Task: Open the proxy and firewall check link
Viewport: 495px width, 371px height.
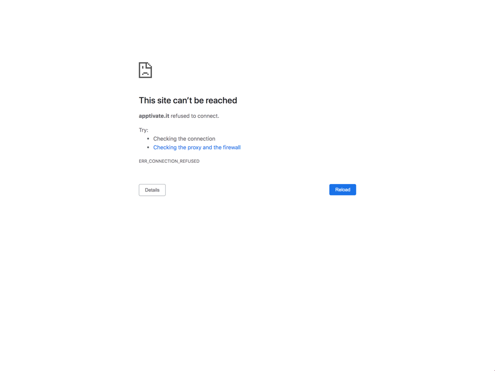Action: pos(197,147)
